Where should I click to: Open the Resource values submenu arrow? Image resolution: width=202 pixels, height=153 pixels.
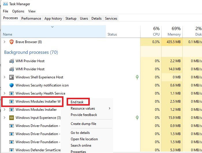click(x=109, y=108)
